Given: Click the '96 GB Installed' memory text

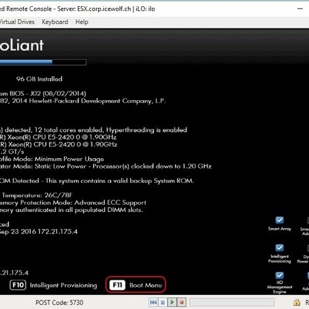Looking at the screenshot, I should (x=39, y=79).
